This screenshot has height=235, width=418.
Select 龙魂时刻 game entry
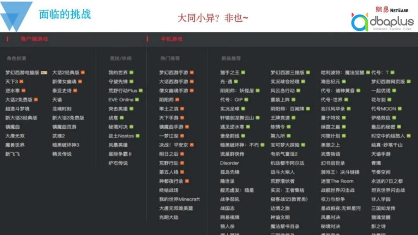[62, 109]
